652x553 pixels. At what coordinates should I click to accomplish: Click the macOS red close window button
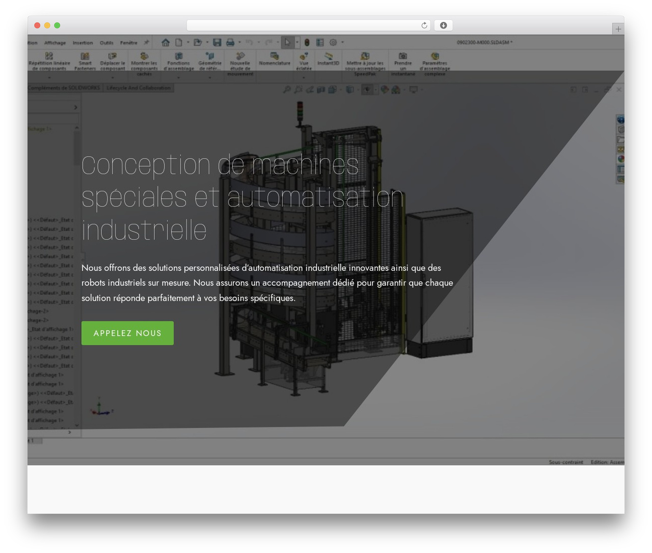click(x=37, y=26)
